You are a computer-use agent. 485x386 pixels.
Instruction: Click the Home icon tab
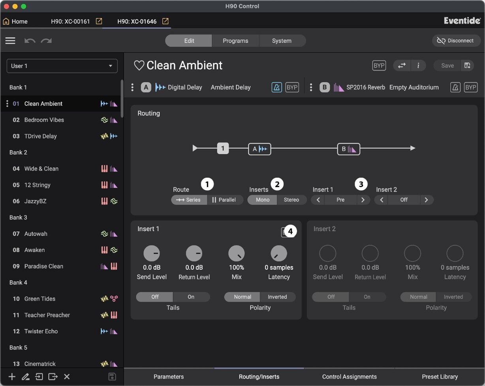coord(15,21)
